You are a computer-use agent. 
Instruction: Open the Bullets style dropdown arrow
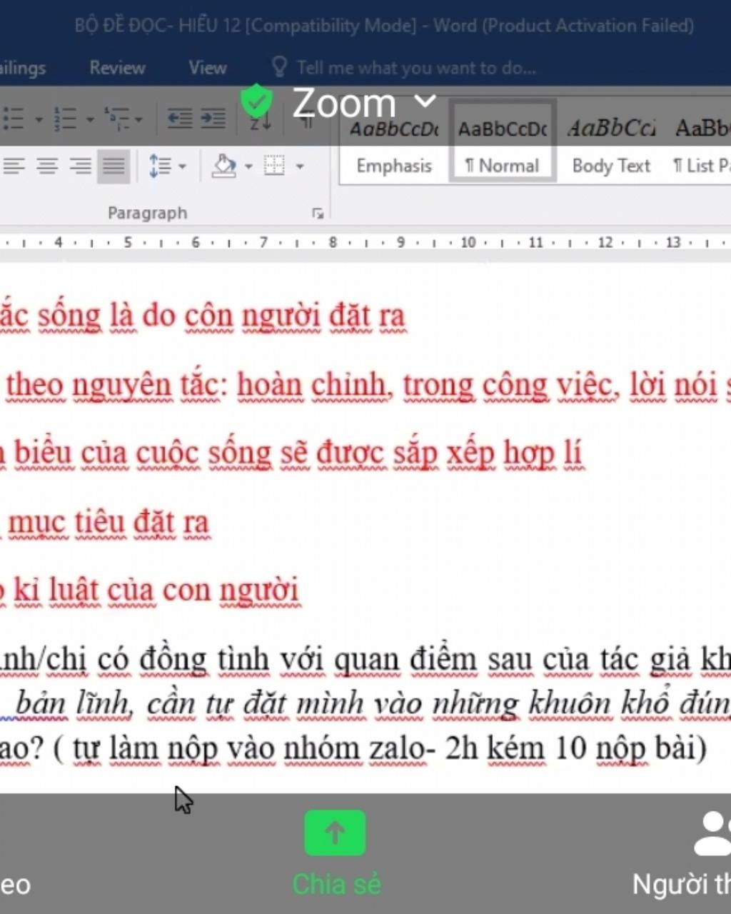[x=38, y=119]
